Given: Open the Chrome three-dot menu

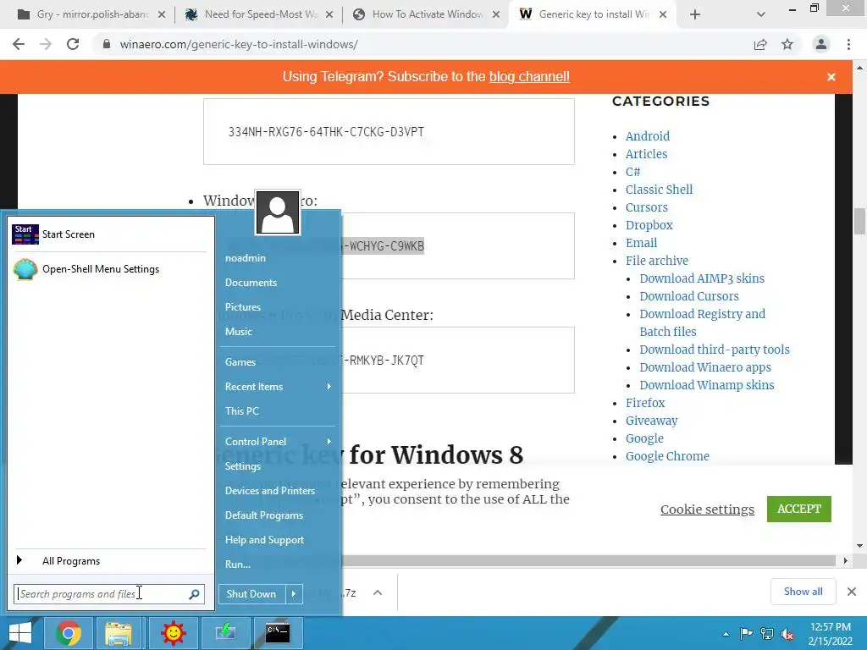Looking at the screenshot, I should click(848, 44).
